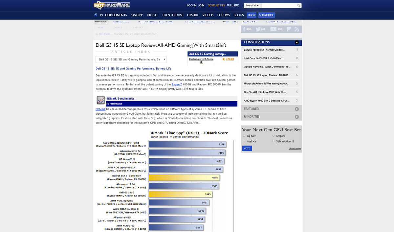Screen dimensions: 394x232
Task: Open the Twitter social icon
Action: [x=258, y=29]
